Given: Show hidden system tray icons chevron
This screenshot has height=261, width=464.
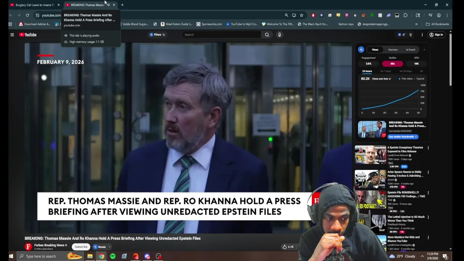Looking at the screenshot, I should pyautogui.click(x=422, y=256).
